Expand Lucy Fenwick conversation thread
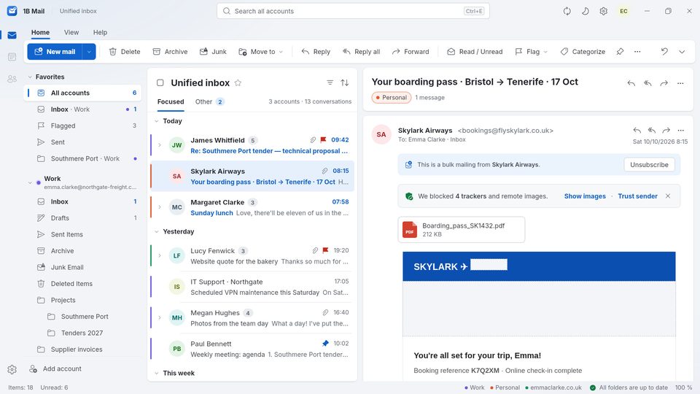This screenshot has height=394, width=700. tap(160, 255)
